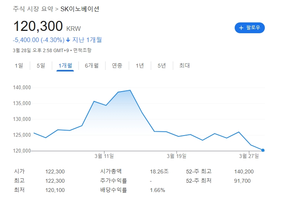Click the 120,000 y-axis label

[x=22, y=151]
